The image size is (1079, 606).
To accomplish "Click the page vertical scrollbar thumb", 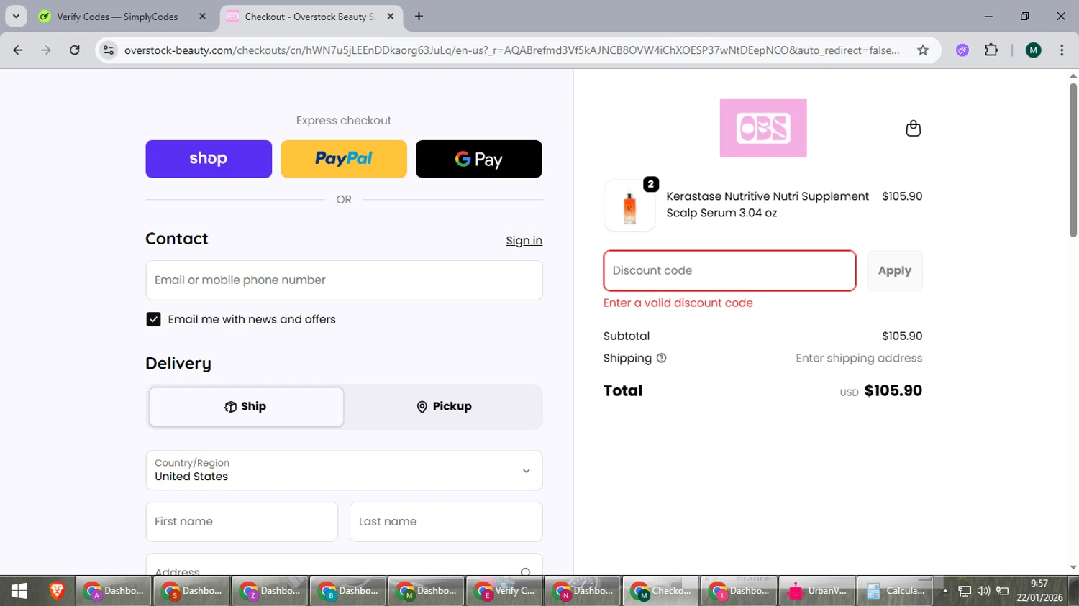I will coord(1073,160).
